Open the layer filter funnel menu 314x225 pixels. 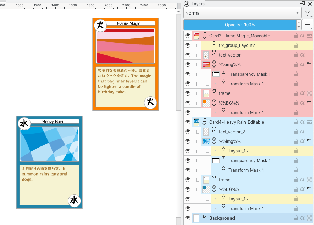[307, 13]
